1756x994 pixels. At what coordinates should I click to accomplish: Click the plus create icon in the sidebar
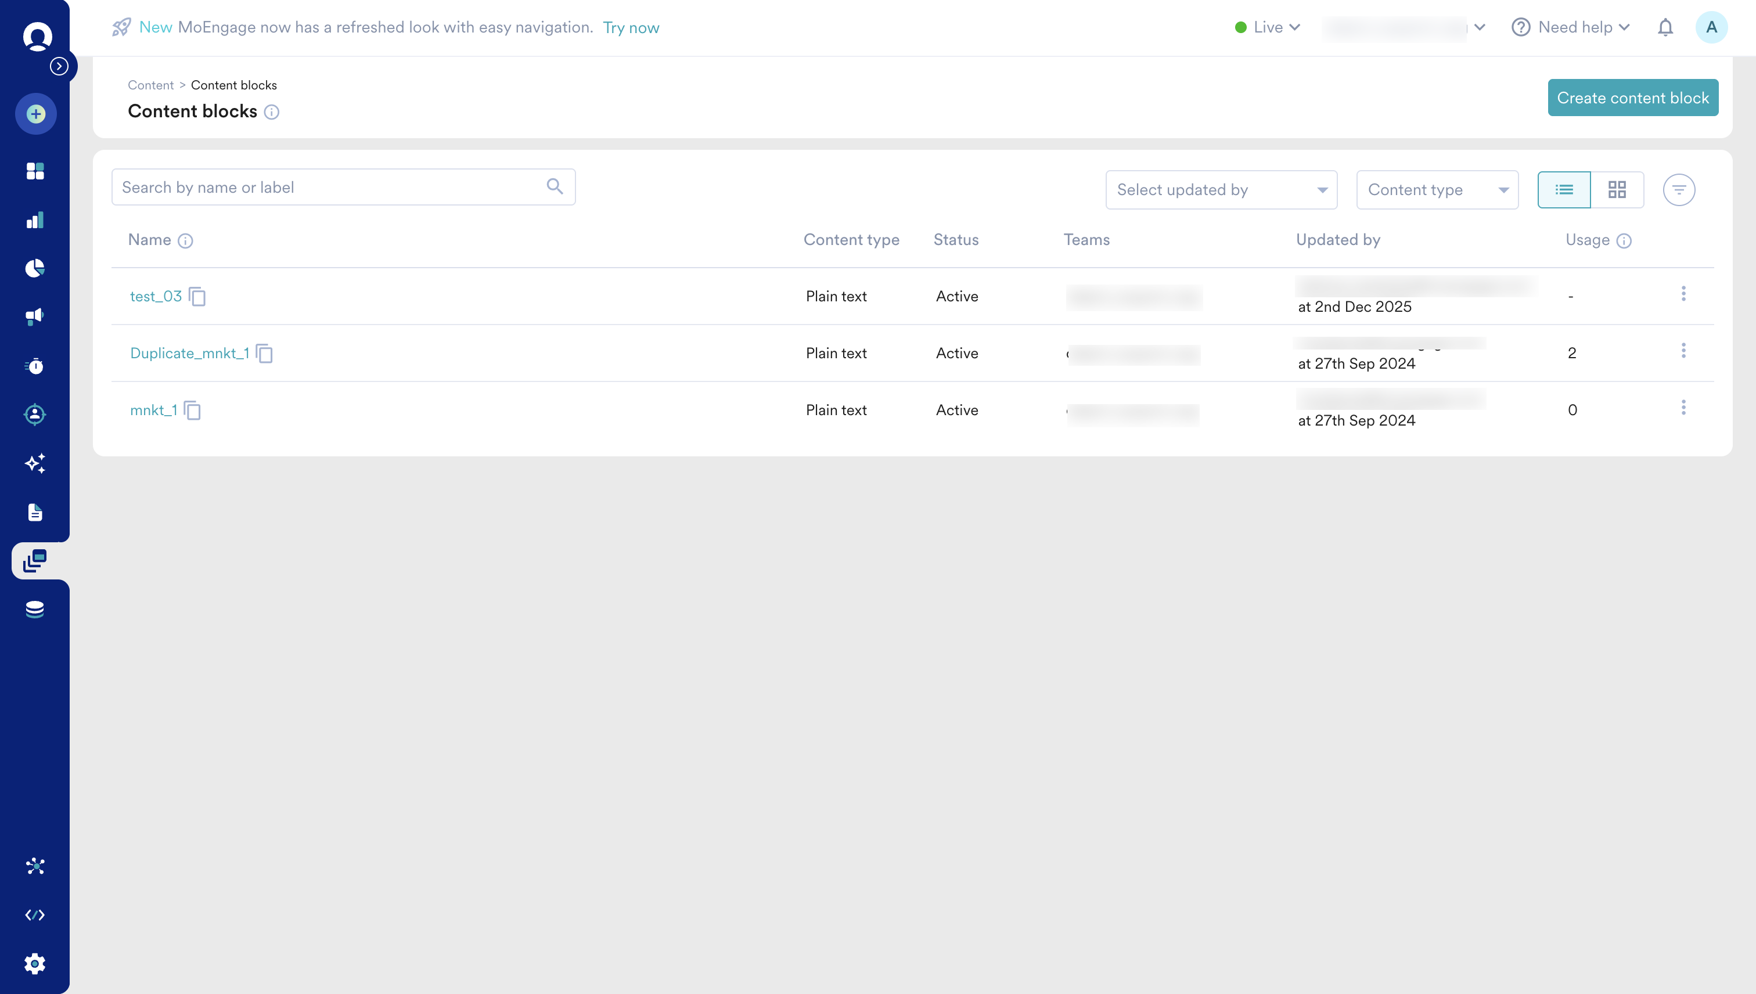click(x=35, y=114)
